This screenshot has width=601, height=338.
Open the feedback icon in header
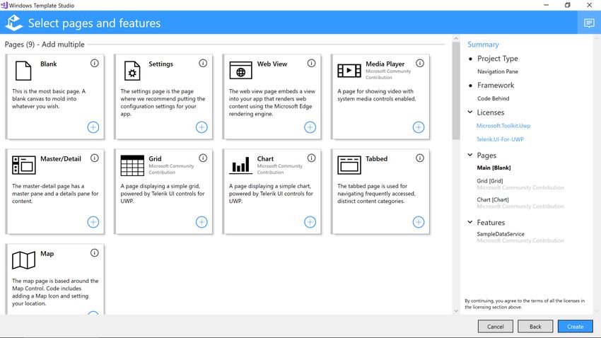589,23
